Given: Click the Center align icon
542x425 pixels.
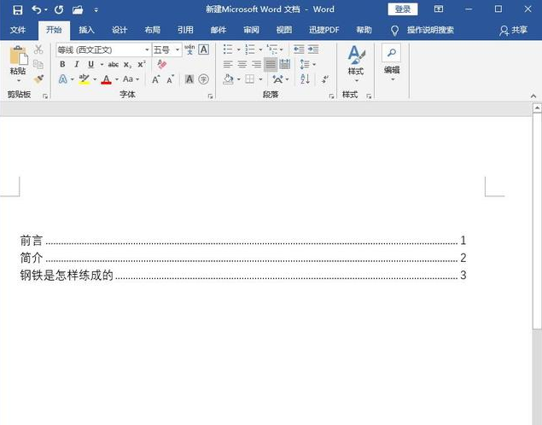Looking at the screenshot, I should click(x=242, y=65).
